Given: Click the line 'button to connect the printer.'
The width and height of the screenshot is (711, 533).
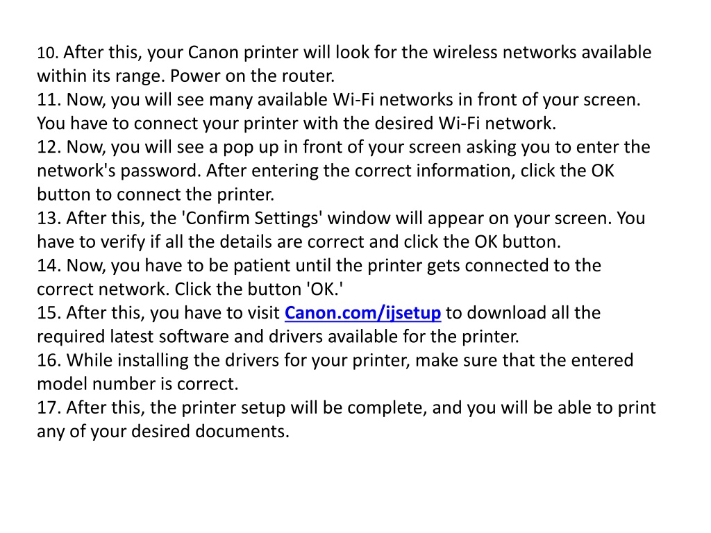Looking at the screenshot, I should click(156, 194).
